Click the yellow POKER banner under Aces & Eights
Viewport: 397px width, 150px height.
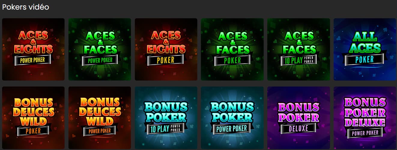166,60
